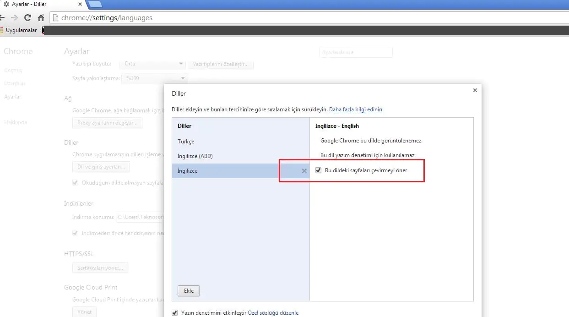Open the Uygulamalar bookmarks shortcut
The image size is (569, 317).
click(x=20, y=30)
